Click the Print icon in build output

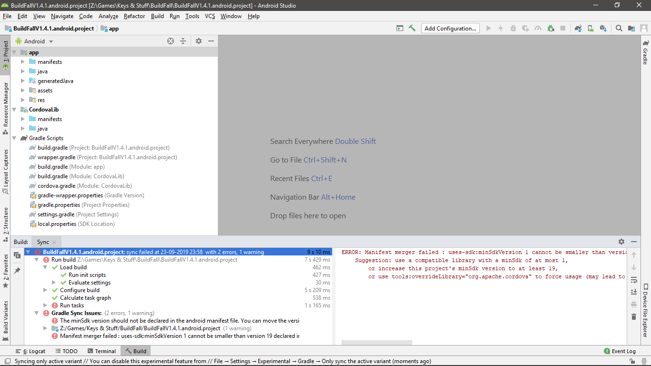coord(634,304)
